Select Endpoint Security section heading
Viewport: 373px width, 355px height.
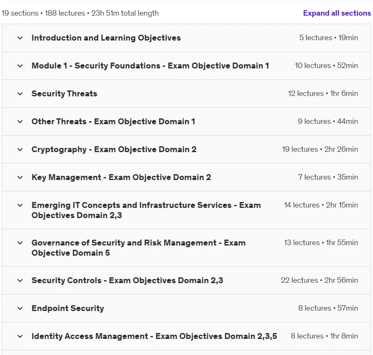coord(68,309)
